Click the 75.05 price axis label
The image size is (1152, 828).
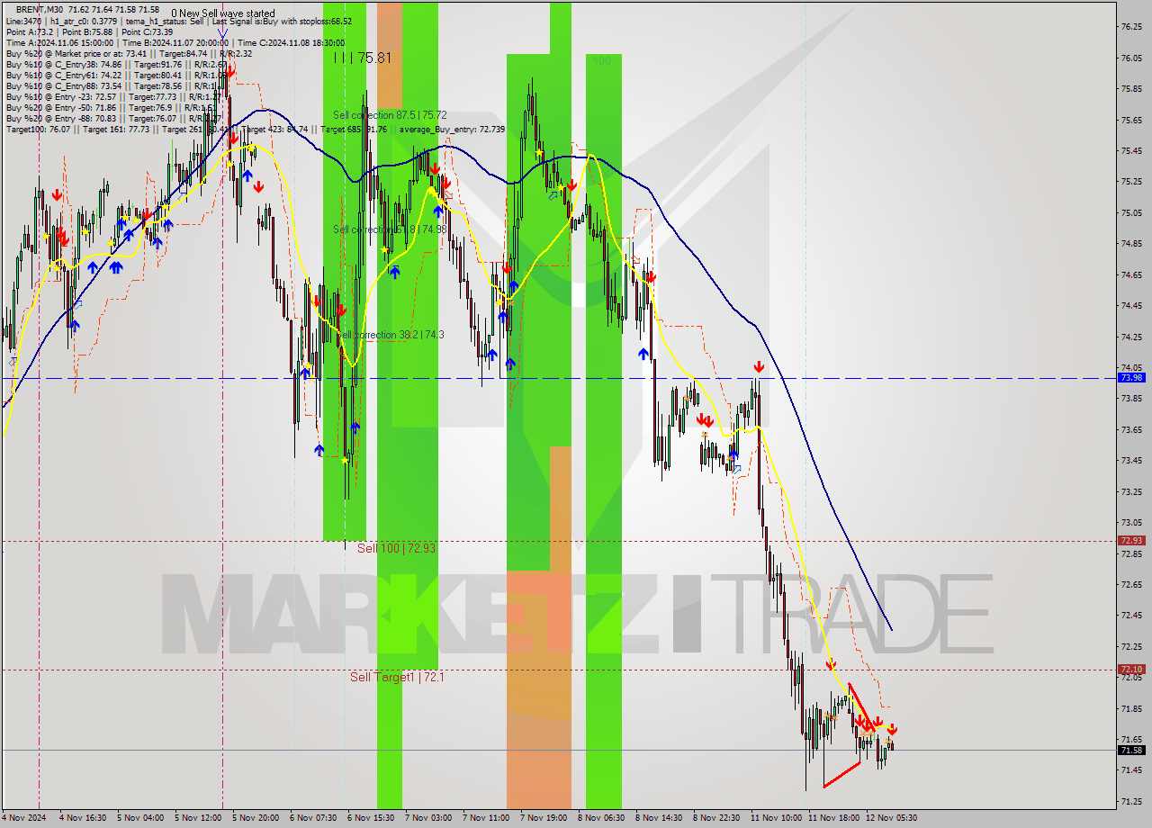point(1131,213)
